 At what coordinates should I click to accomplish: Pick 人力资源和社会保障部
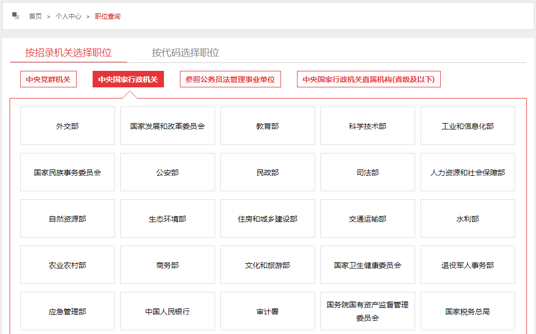(x=467, y=172)
